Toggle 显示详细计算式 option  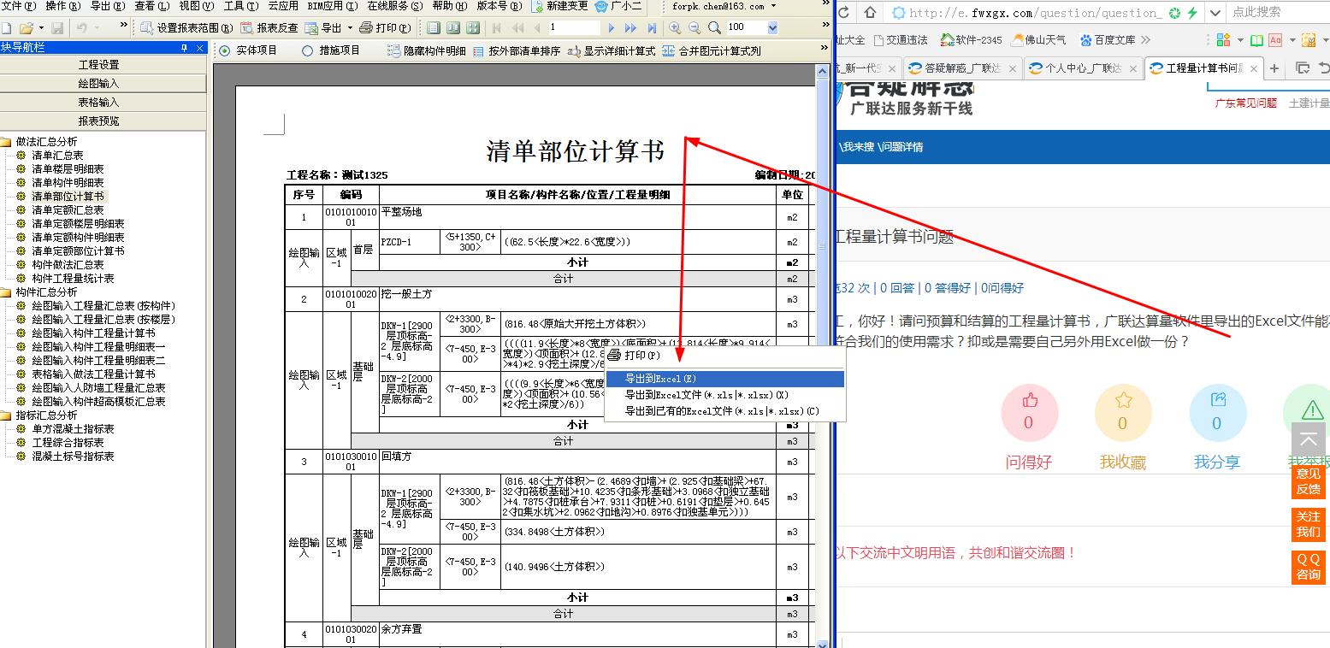(612, 50)
